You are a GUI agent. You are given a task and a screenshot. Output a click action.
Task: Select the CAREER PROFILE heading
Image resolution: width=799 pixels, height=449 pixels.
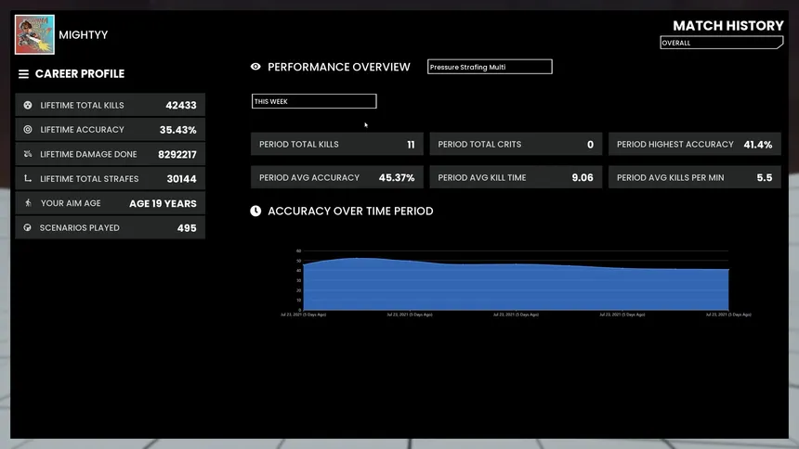point(80,74)
